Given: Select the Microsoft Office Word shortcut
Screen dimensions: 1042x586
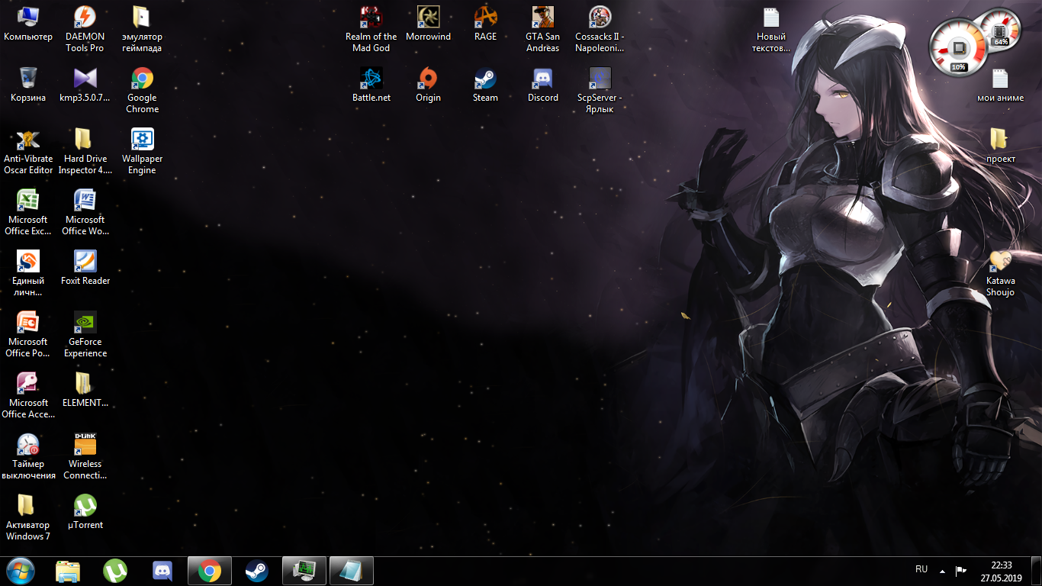Looking at the screenshot, I should (x=85, y=212).
